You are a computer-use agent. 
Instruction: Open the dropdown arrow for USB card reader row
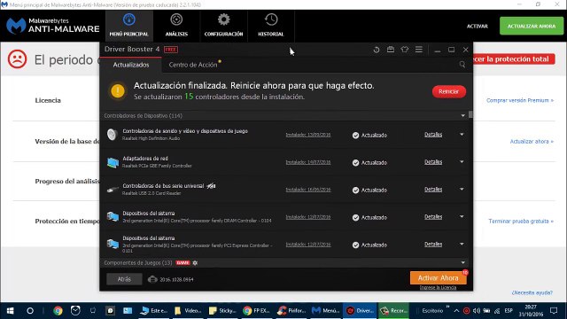(462, 189)
